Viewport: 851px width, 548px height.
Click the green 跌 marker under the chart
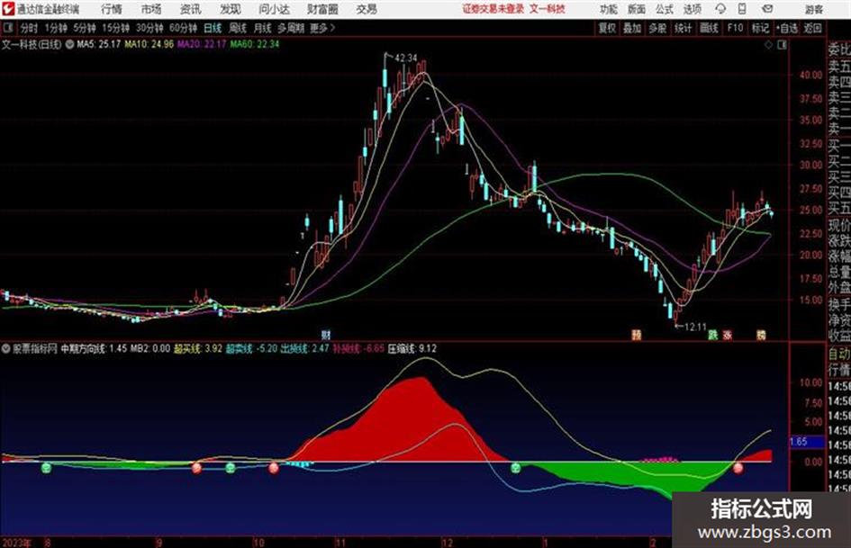712,335
